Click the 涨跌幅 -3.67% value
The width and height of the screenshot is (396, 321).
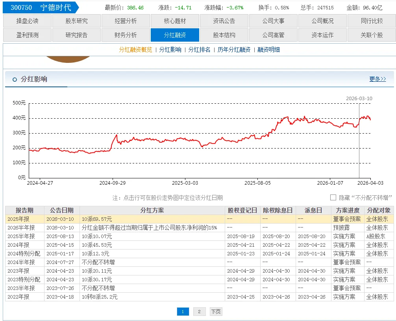click(235, 8)
